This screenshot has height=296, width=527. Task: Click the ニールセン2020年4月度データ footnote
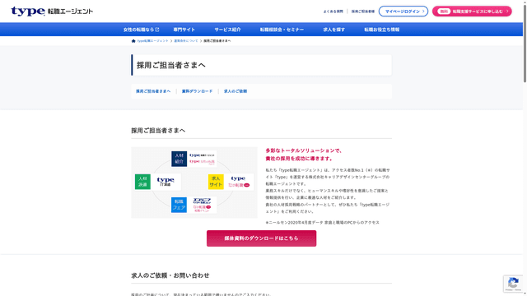click(x=322, y=223)
